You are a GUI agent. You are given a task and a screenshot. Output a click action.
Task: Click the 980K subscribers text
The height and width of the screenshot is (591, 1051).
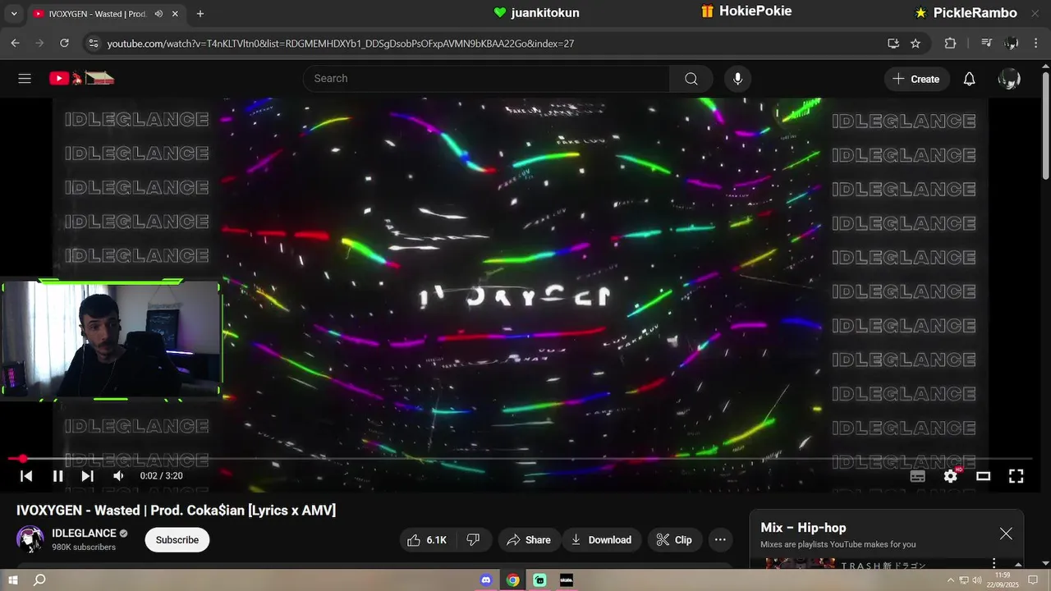click(84, 547)
